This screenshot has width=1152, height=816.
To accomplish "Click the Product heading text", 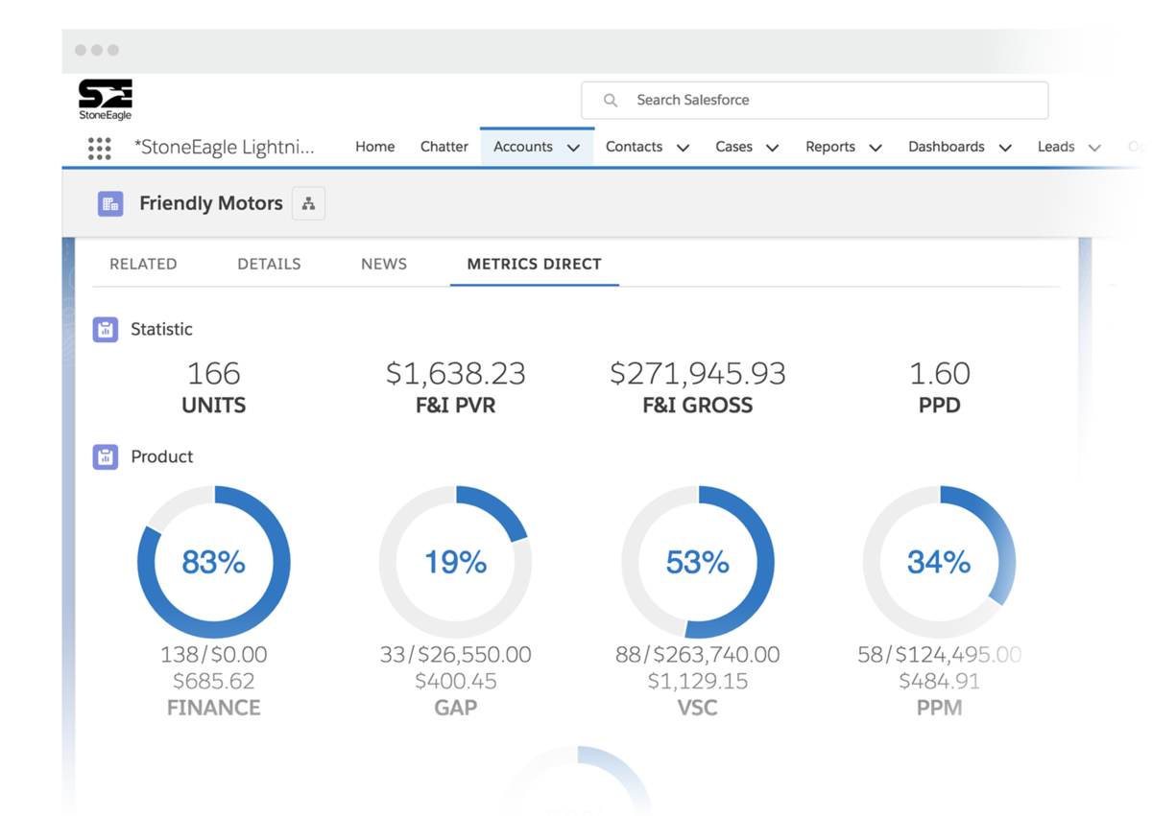I will [x=162, y=456].
